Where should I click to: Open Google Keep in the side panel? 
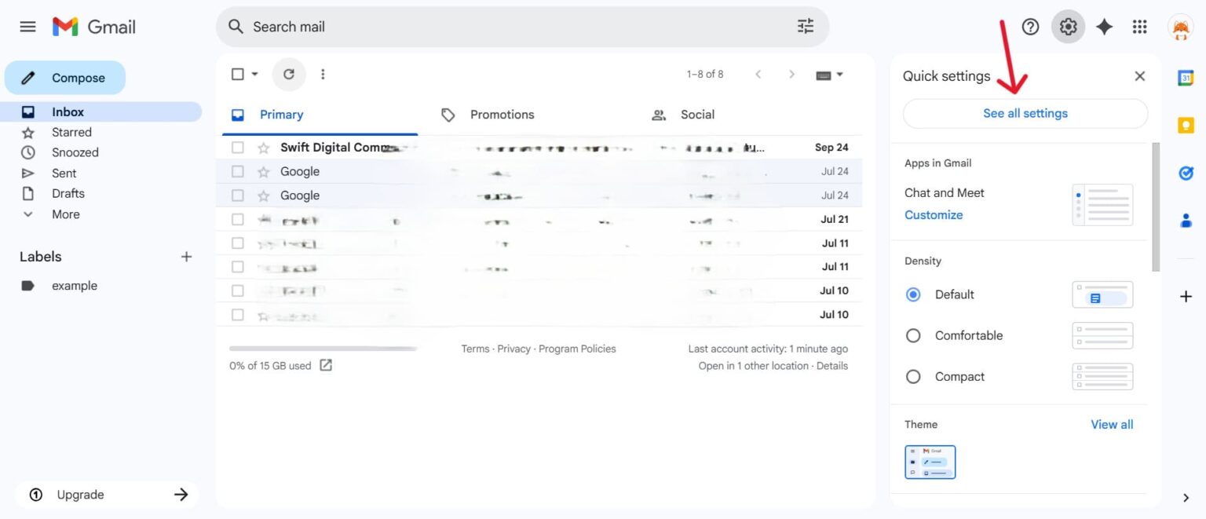click(x=1186, y=124)
